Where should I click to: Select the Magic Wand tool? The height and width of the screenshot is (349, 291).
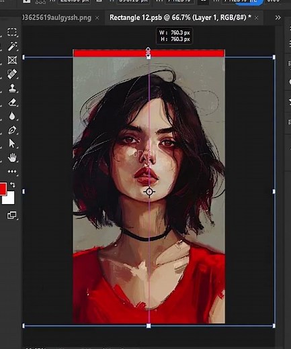[x=12, y=46]
